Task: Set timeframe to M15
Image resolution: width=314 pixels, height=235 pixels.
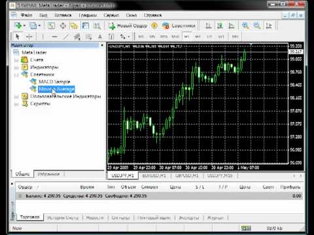Action: [164, 37]
